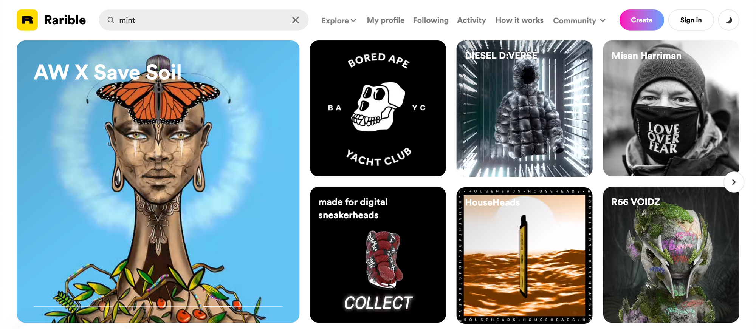This screenshot has width=756, height=329.
Task: Open the DIESEL D:VERSE collection tile
Action: click(x=524, y=108)
